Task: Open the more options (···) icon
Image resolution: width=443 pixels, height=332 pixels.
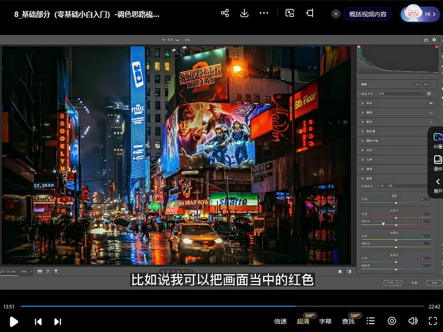Action: (x=264, y=14)
